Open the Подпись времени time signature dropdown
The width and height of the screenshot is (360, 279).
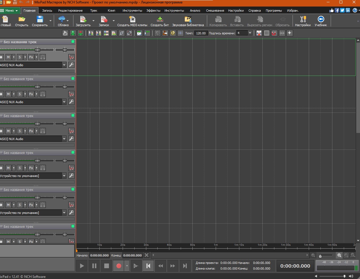[250, 33]
